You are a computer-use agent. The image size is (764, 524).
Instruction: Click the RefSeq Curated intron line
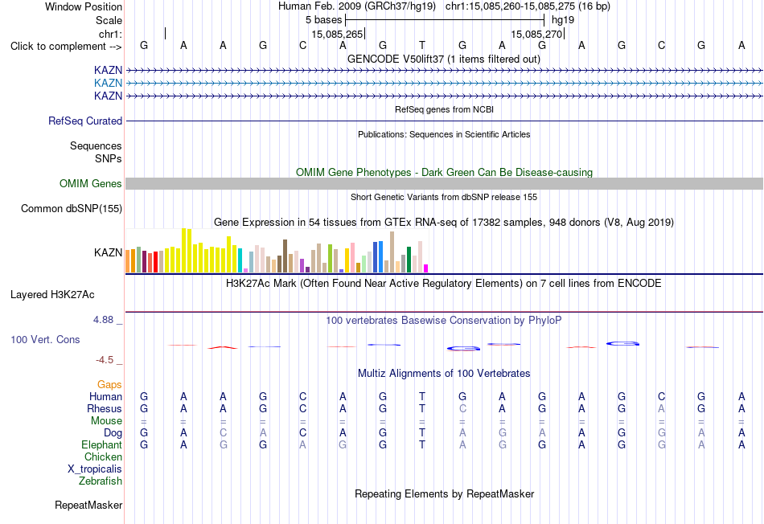[445, 121]
